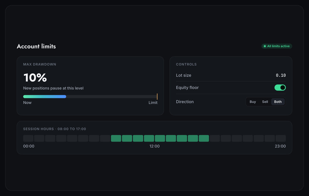Image resolution: width=309 pixels, height=196 pixels.
Task: Click the orange Limit marker on drawdown bar
Action: (157, 96)
